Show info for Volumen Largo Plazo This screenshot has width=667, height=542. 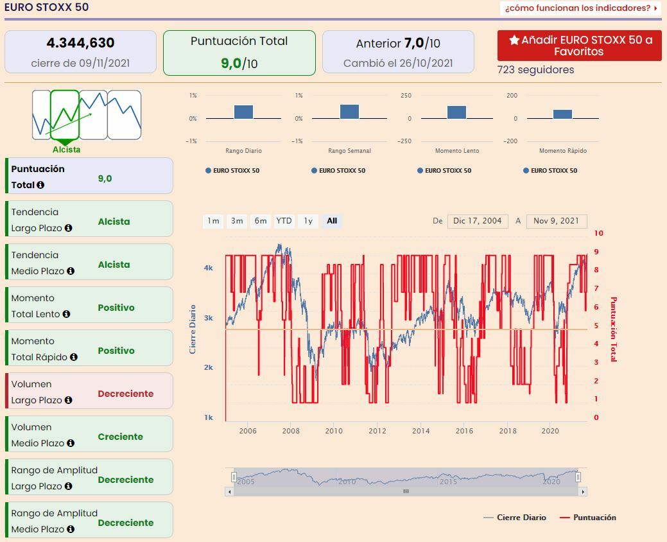68,400
